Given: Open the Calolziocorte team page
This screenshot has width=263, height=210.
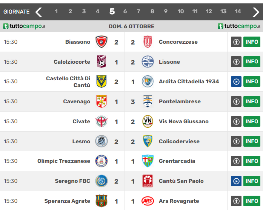Looking at the screenshot, I should [x=72, y=62].
